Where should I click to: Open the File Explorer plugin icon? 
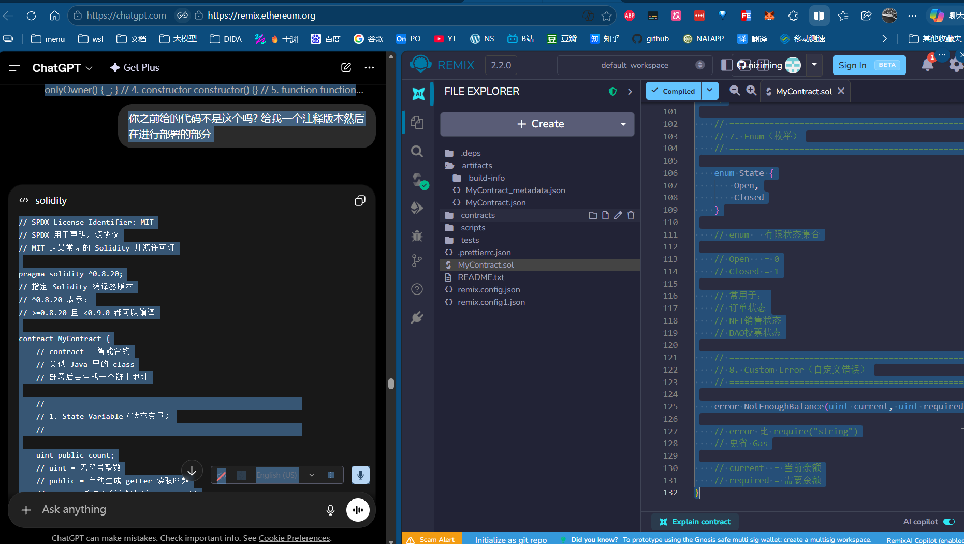coord(417,123)
